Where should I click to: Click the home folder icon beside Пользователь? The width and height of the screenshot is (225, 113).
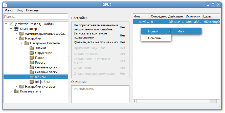[16, 91]
